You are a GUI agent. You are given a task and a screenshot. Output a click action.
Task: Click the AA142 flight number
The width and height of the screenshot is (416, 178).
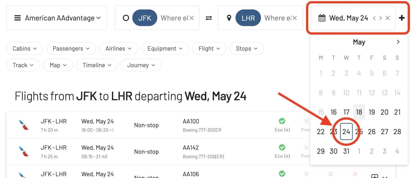pos(191,148)
